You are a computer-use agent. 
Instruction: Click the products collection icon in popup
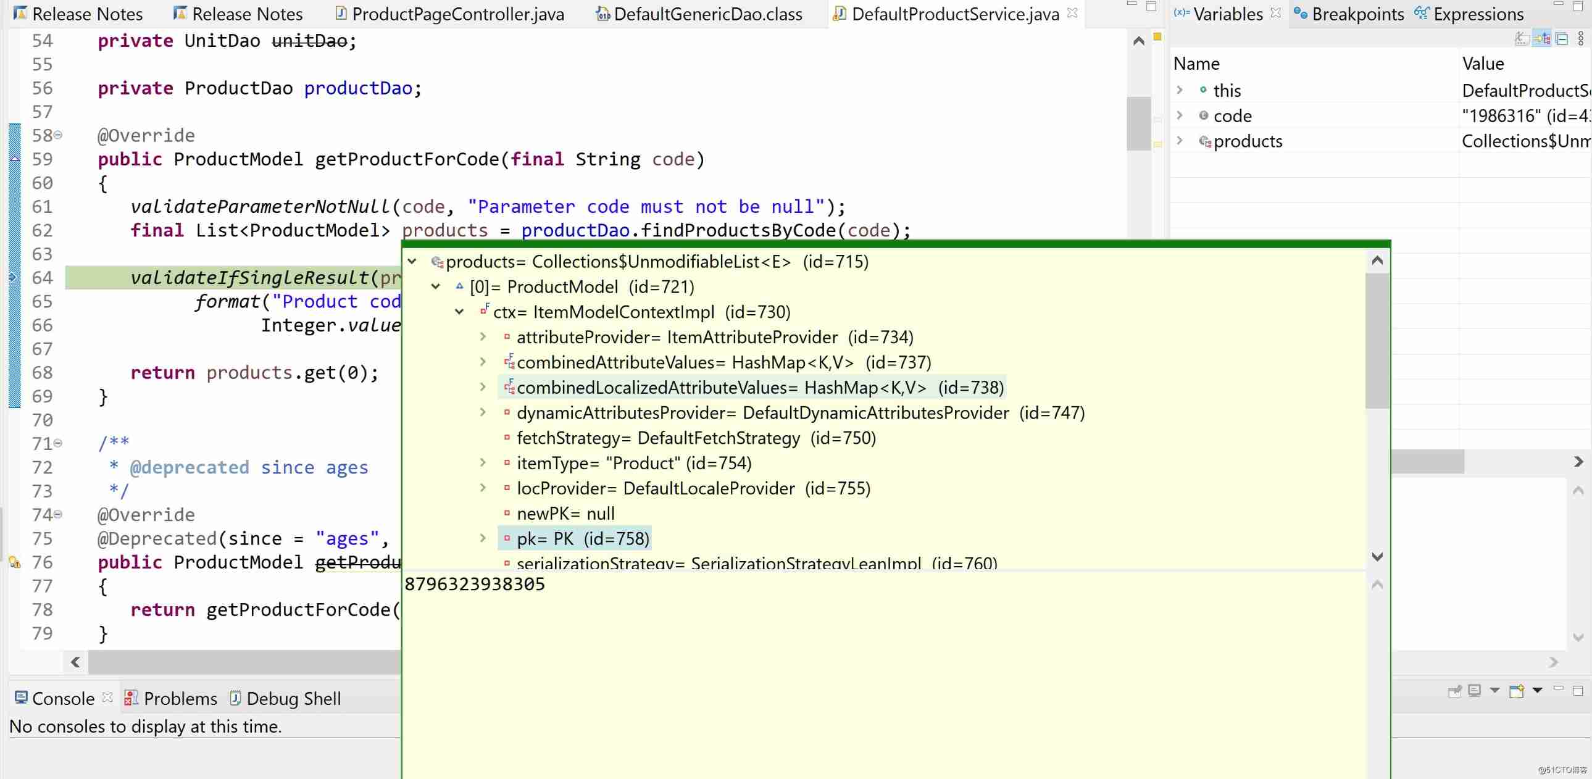click(x=438, y=262)
